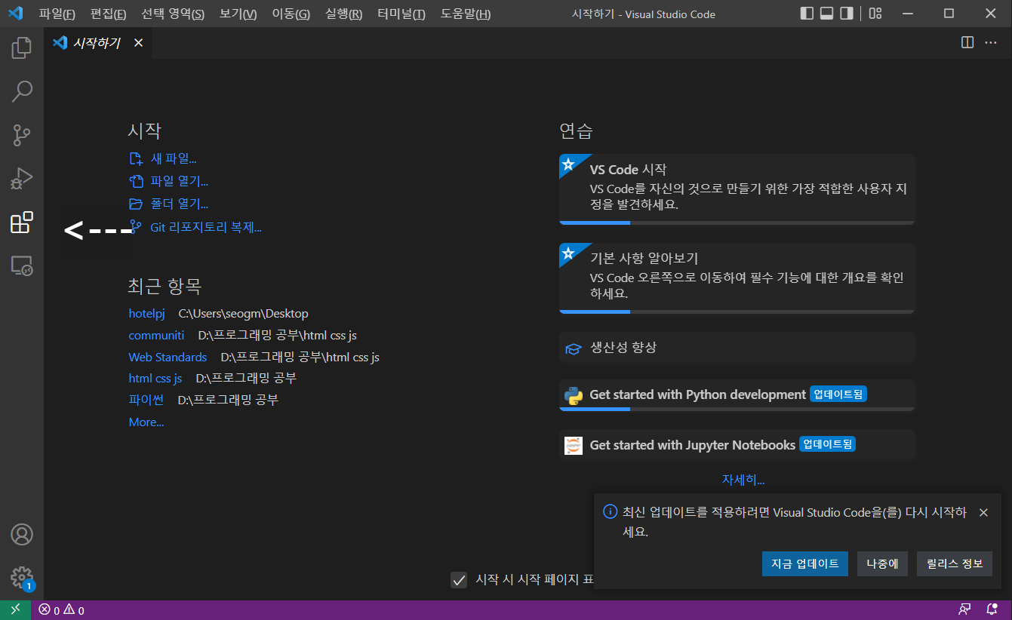Open the Manage gear icon
The width and height of the screenshot is (1012, 620).
point(22,578)
